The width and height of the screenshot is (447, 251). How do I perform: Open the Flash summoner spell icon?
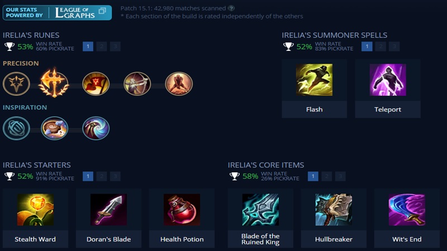pyautogui.click(x=314, y=80)
